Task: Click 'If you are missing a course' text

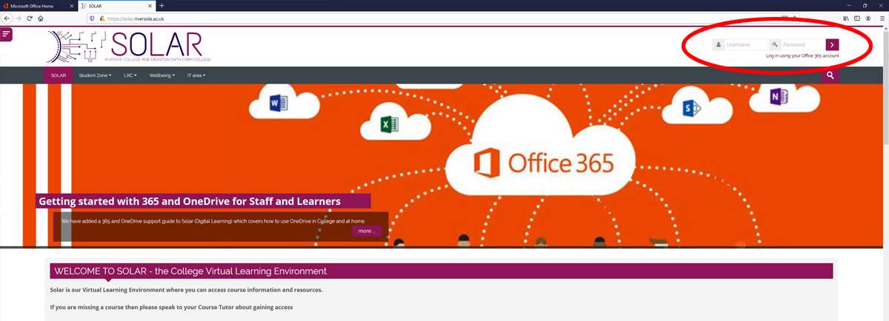Action: tap(172, 306)
